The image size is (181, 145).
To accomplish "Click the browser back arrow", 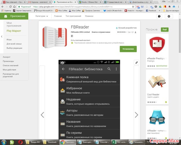I will click(3, 7).
